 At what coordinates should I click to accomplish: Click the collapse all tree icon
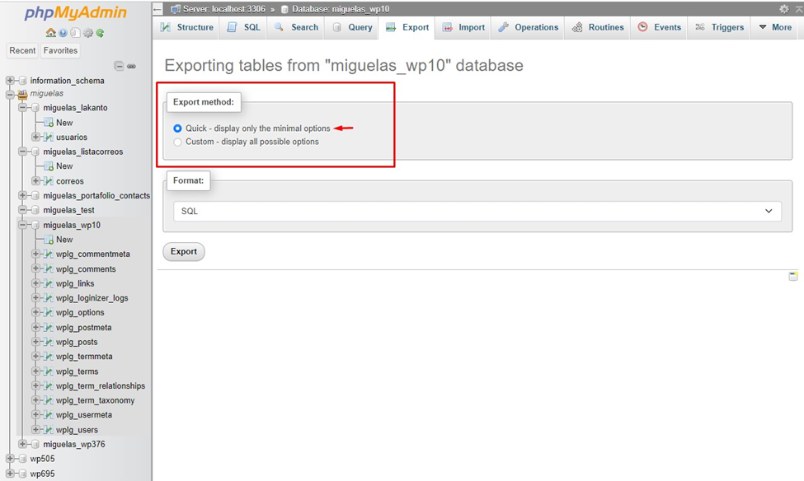[119, 66]
